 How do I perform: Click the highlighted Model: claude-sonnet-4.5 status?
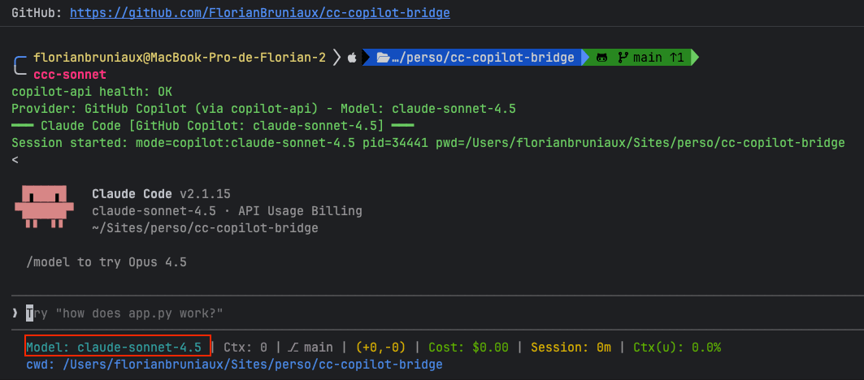[118, 347]
